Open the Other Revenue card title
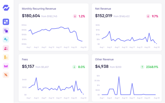This screenshot has width=165, height=103. [x=104, y=59]
